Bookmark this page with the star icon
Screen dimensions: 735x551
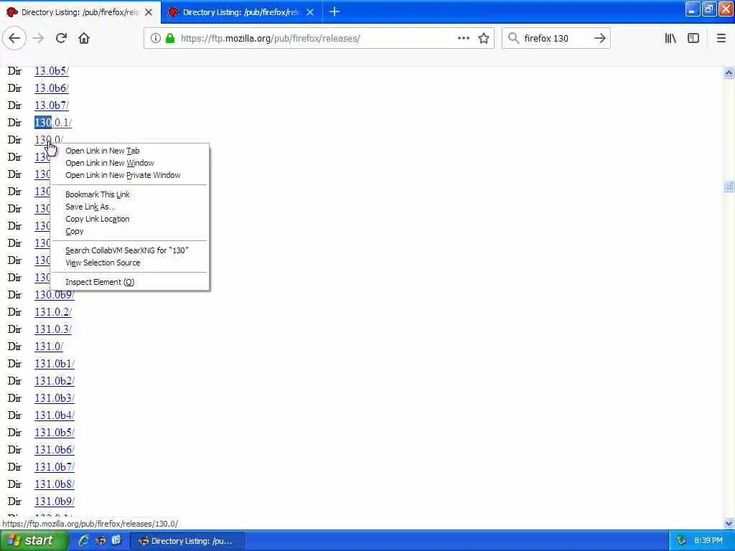tap(484, 39)
